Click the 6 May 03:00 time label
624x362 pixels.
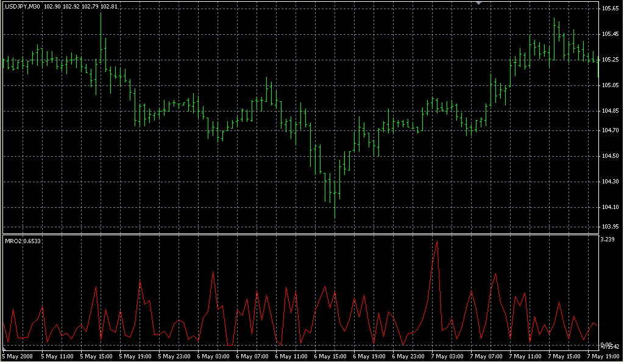pos(213,357)
